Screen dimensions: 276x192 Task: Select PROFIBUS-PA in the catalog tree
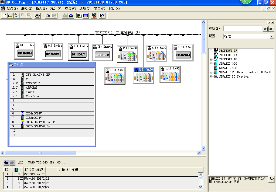(228, 55)
